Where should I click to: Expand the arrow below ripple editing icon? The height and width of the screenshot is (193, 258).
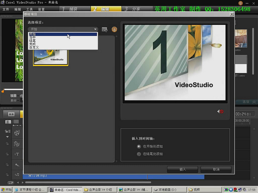click(7, 137)
